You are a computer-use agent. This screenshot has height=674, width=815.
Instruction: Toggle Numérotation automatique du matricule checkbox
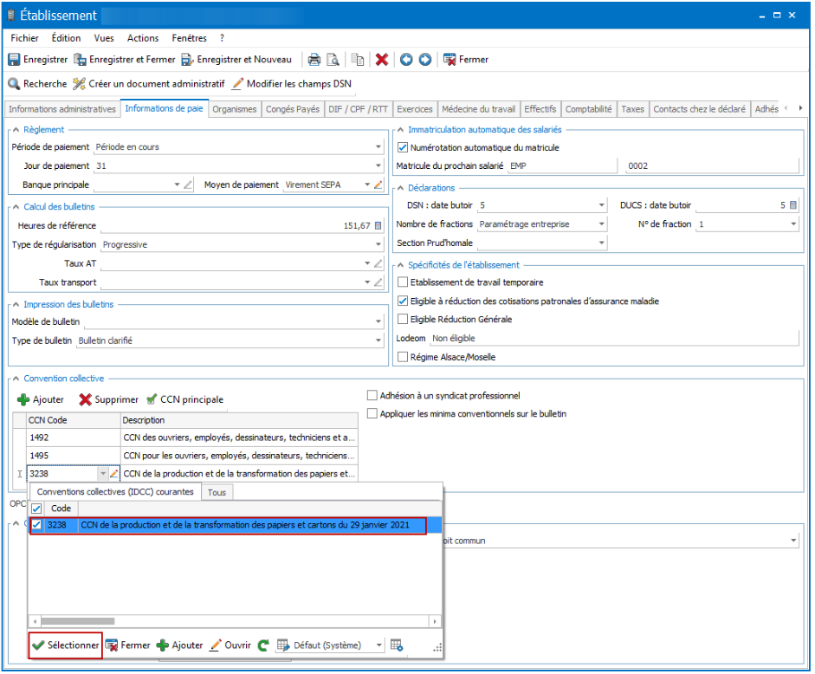tap(402, 147)
